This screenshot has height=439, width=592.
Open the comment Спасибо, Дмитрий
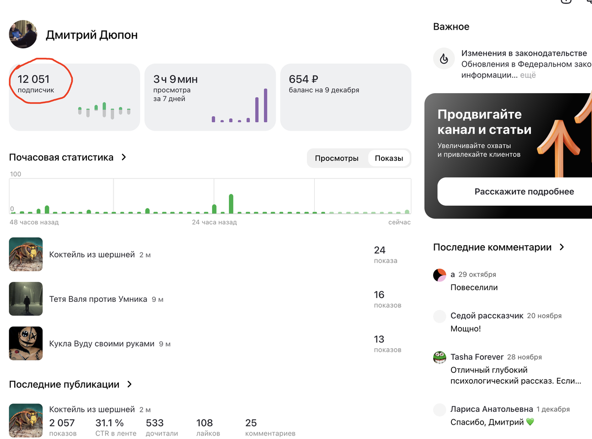tap(492, 422)
